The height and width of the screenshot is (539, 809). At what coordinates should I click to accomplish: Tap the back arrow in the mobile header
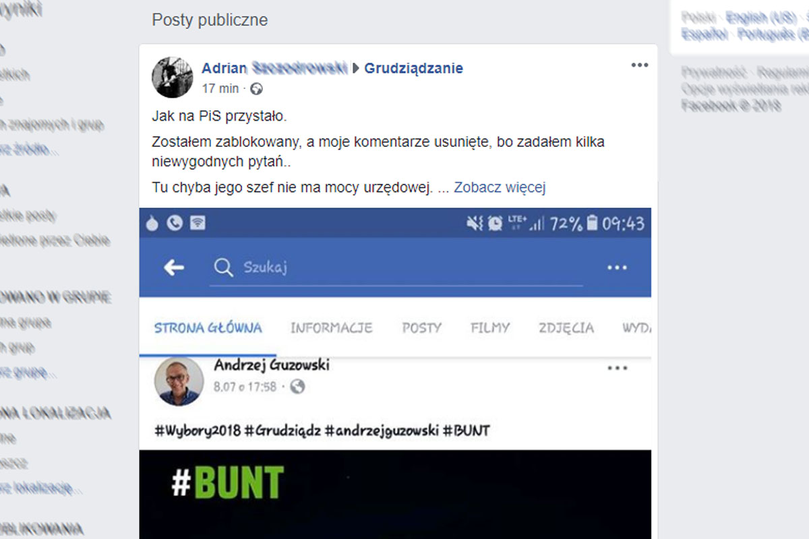tap(174, 267)
